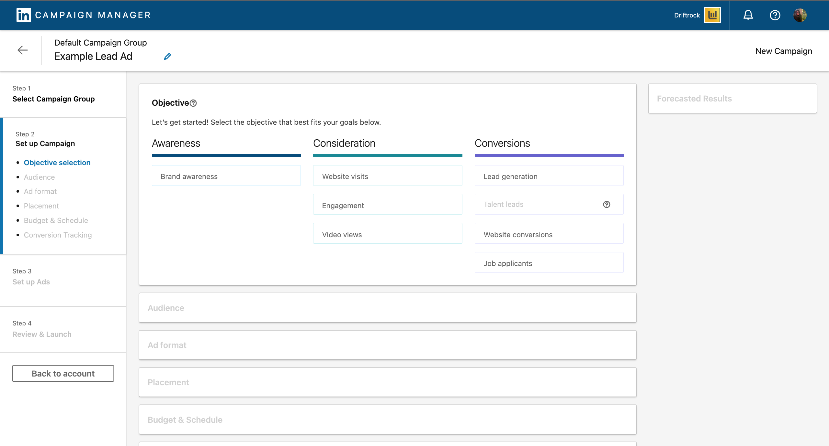The image size is (829, 446).
Task: Expand the Budget & Schedule section
Action: point(388,419)
